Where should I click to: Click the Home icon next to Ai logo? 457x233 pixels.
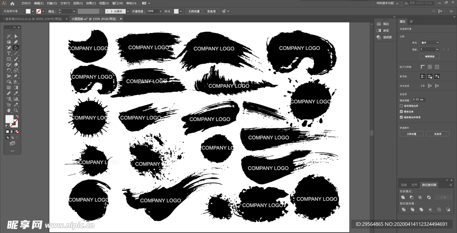tap(12, 3)
